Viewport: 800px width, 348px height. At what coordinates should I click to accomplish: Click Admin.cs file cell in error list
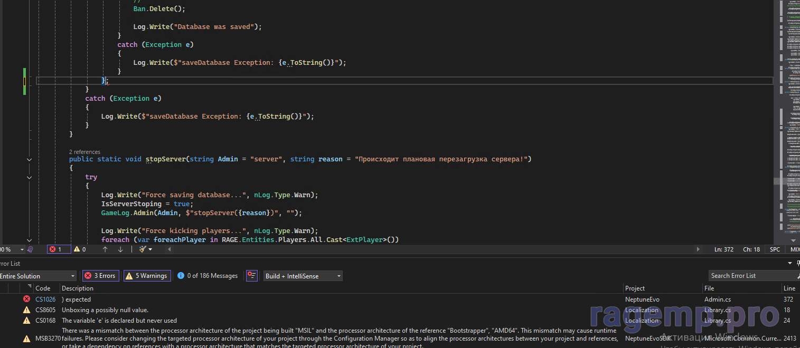[x=717, y=299]
